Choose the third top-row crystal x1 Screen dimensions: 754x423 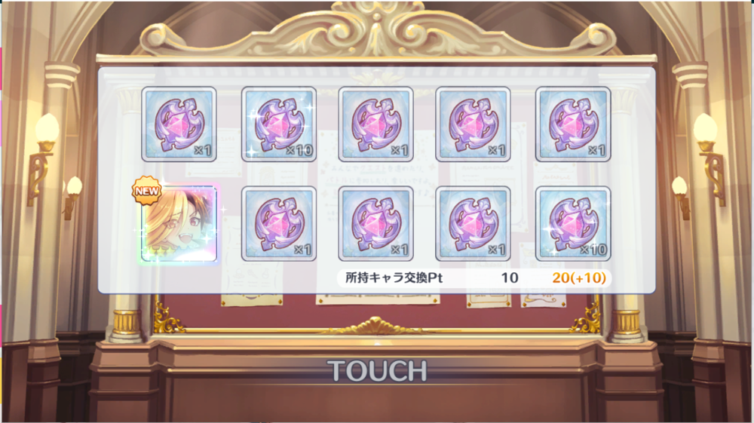(376, 124)
